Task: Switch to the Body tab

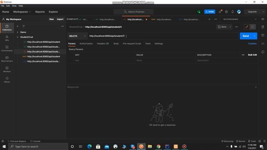Action: [x=116, y=43]
